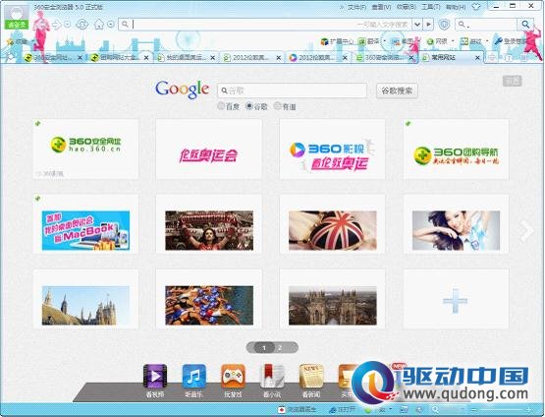Open the 看小说 novel reader icon
The image size is (545, 417).
pos(272,376)
